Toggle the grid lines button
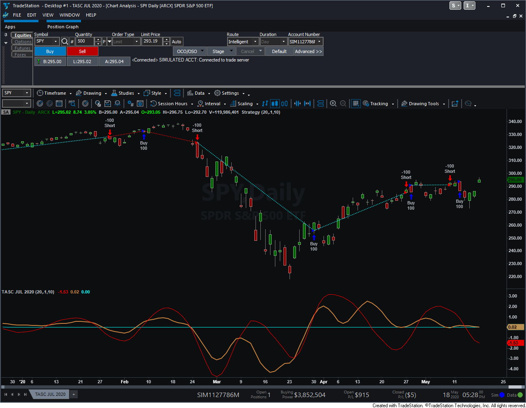Viewport: 526px width, 408px height. click(x=356, y=104)
